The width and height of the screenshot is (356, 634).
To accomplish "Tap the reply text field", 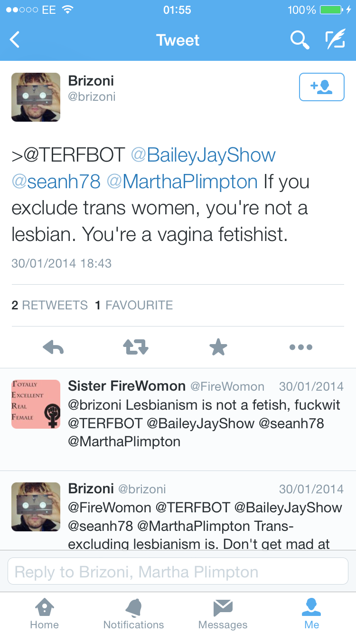I will coord(178,571).
